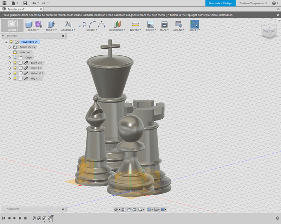The height and width of the screenshot is (224, 281).
Task: Toggle Origin visibility light bulb
Action: click(x=15, y=57)
